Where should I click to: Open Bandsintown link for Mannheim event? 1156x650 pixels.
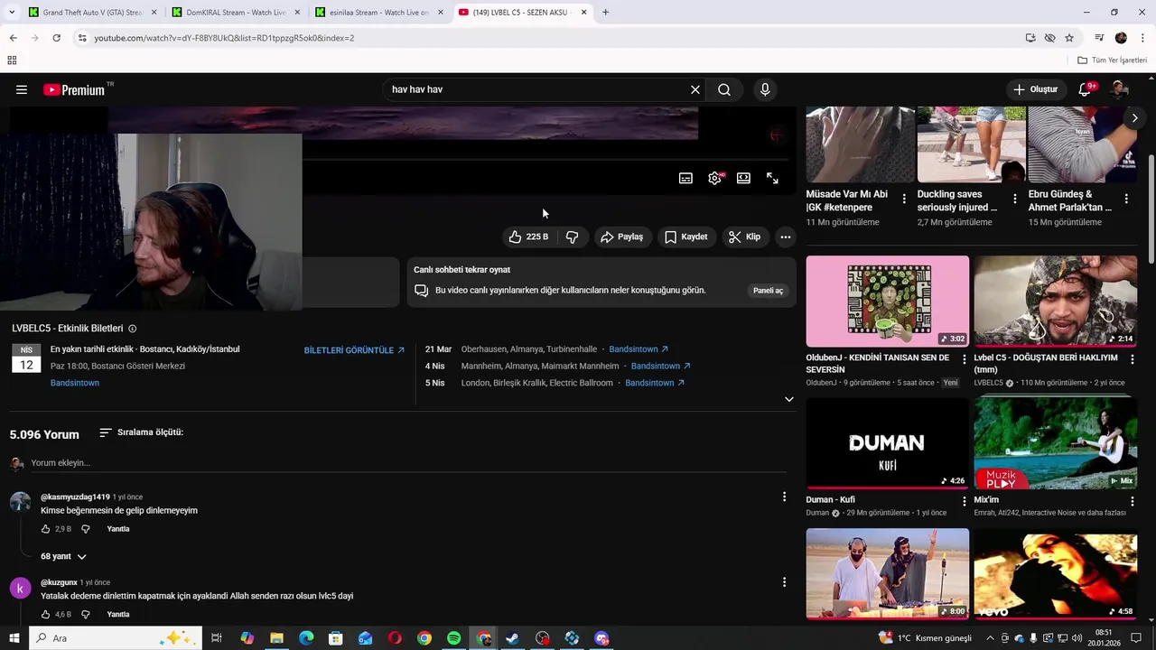(x=661, y=367)
